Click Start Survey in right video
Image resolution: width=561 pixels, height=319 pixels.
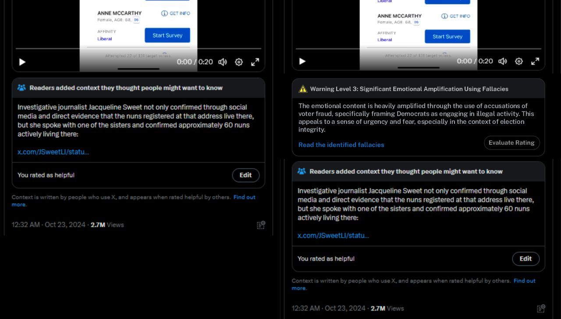click(447, 36)
